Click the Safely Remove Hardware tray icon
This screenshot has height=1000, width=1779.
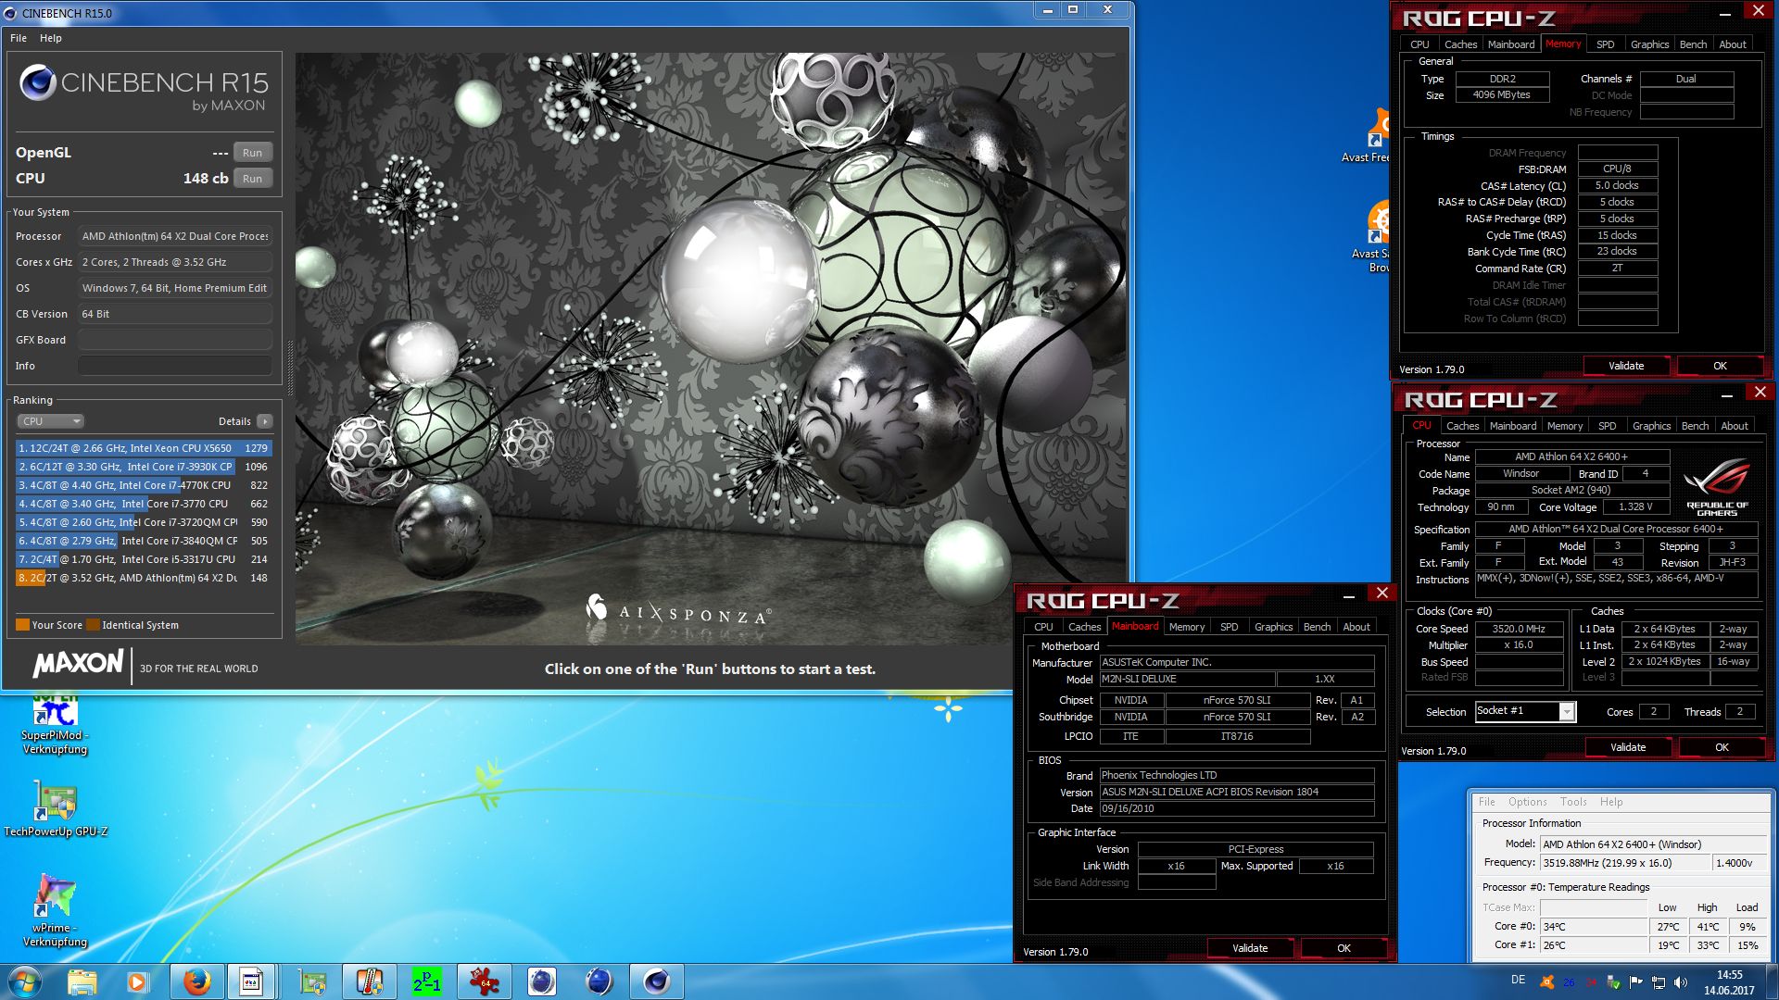[x=1613, y=982]
